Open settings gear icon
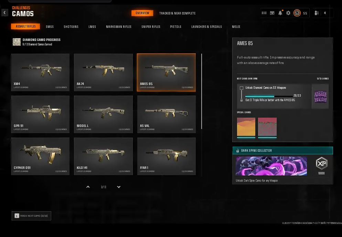 click(x=288, y=13)
